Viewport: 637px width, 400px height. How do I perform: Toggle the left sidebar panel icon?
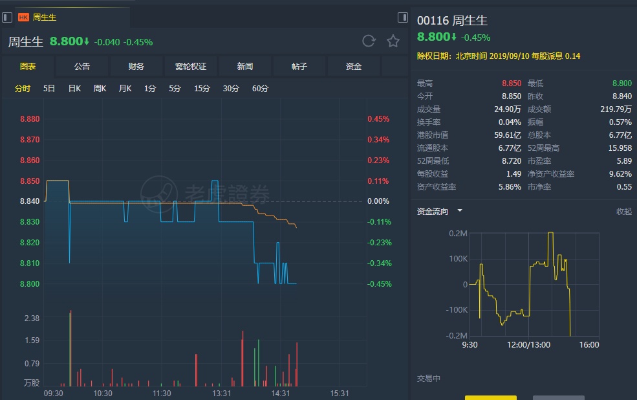pyautogui.click(x=7, y=17)
